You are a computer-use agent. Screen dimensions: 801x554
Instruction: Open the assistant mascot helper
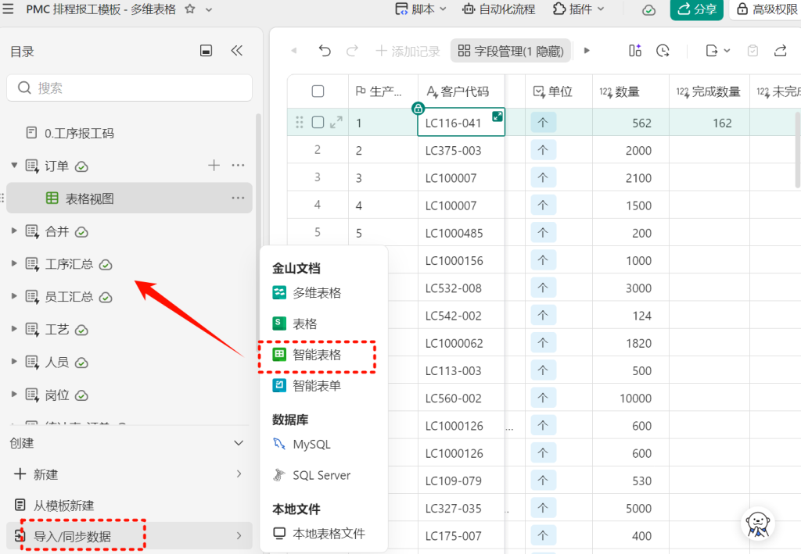point(758,524)
